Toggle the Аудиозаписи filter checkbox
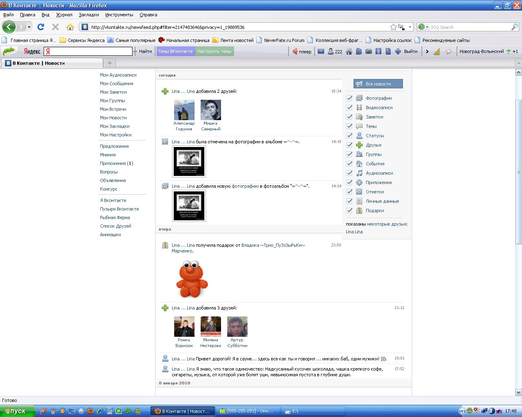This screenshot has height=417, width=522. click(349, 173)
